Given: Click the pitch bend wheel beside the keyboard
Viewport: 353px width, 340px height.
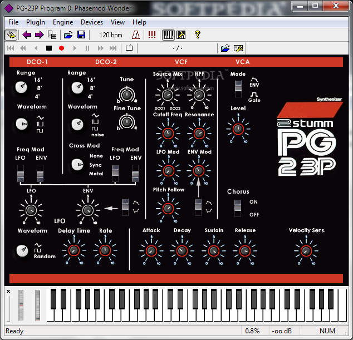Looking at the screenshot, I should [x=21, y=305].
